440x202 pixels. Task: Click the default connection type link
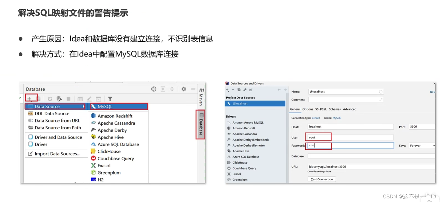pyautogui.click(x=316, y=118)
